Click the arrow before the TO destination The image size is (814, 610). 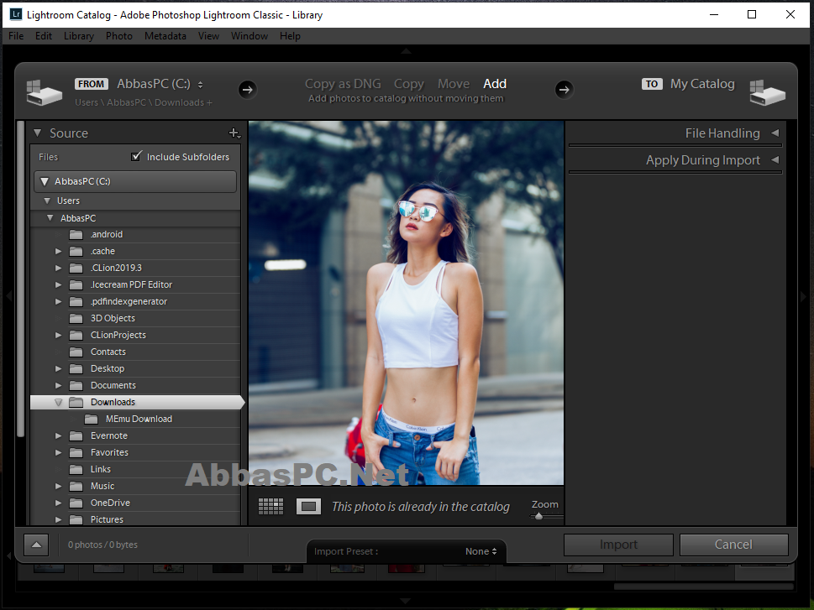564,89
